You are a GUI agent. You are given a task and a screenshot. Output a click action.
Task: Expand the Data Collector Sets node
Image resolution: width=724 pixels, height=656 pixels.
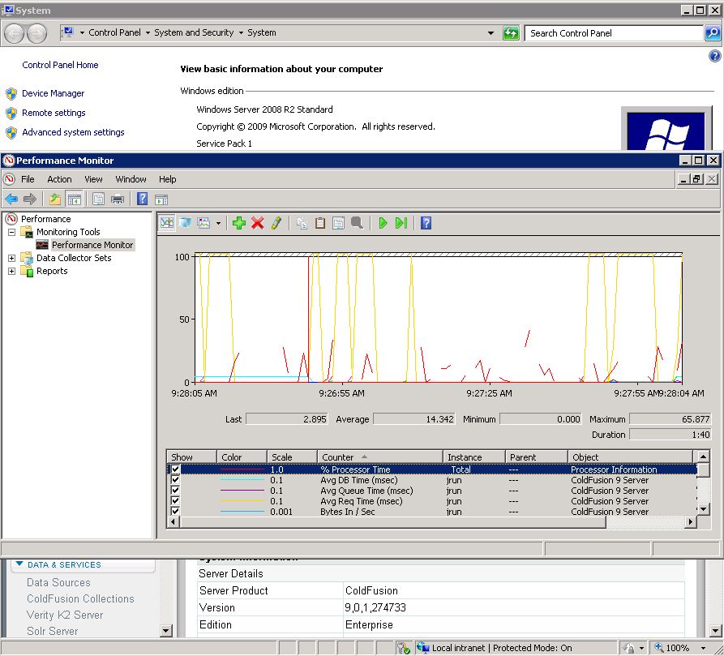11,258
